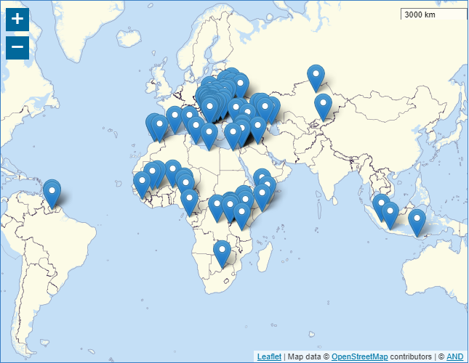Click the northernmost marker in Russia, Siberia
This screenshot has width=469, height=363.
[x=316, y=78]
